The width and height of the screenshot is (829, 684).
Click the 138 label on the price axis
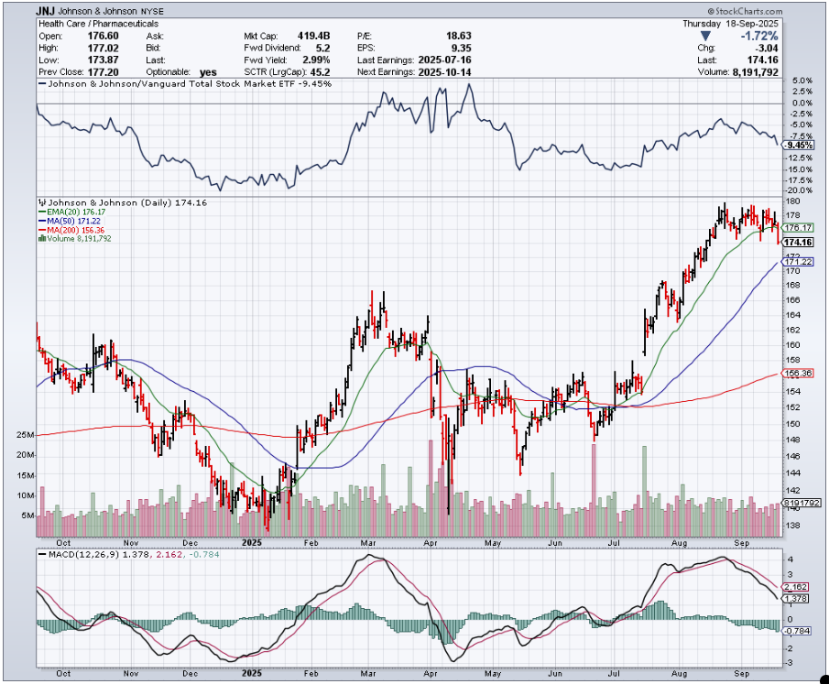[x=792, y=526]
